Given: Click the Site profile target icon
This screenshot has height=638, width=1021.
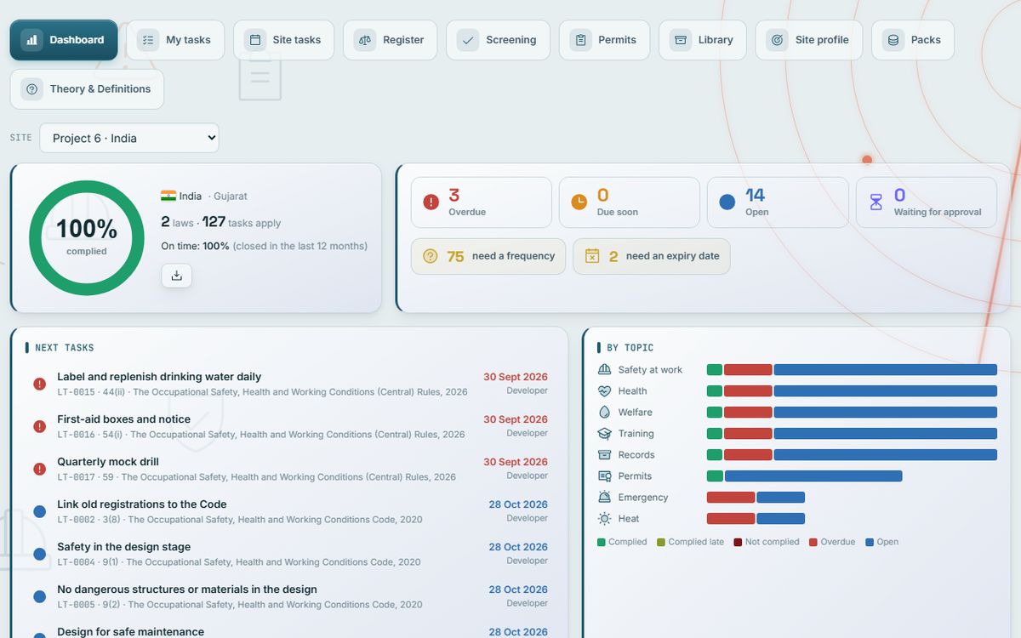Looking at the screenshot, I should (777, 40).
